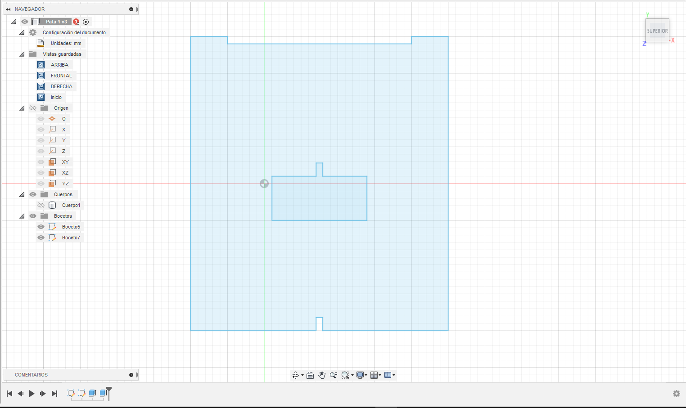Open the Viewports dropdown arrow

pyautogui.click(x=394, y=375)
